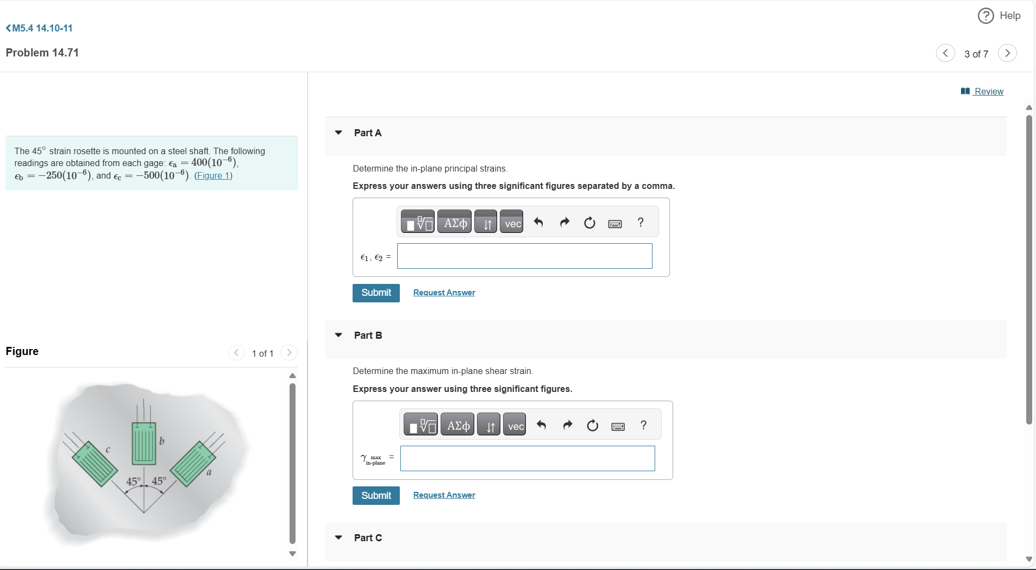This screenshot has height=570, width=1036.
Task: Collapse Part B section
Action: (338, 335)
